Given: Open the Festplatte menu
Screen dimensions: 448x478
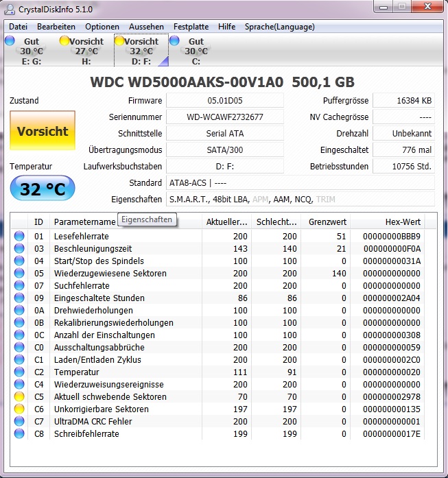Looking at the screenshot, I should (x=191, y=27).
